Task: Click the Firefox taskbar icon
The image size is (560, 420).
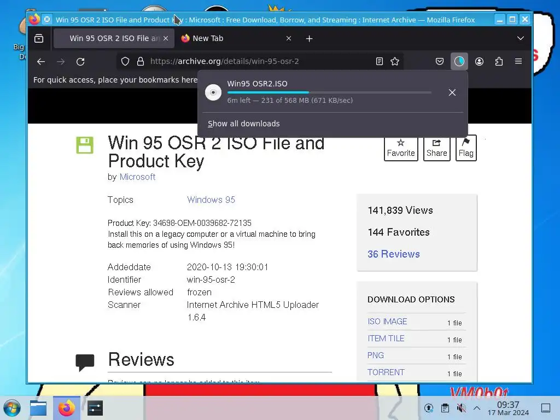Action: pyautogui.click(x=67, y=408)
